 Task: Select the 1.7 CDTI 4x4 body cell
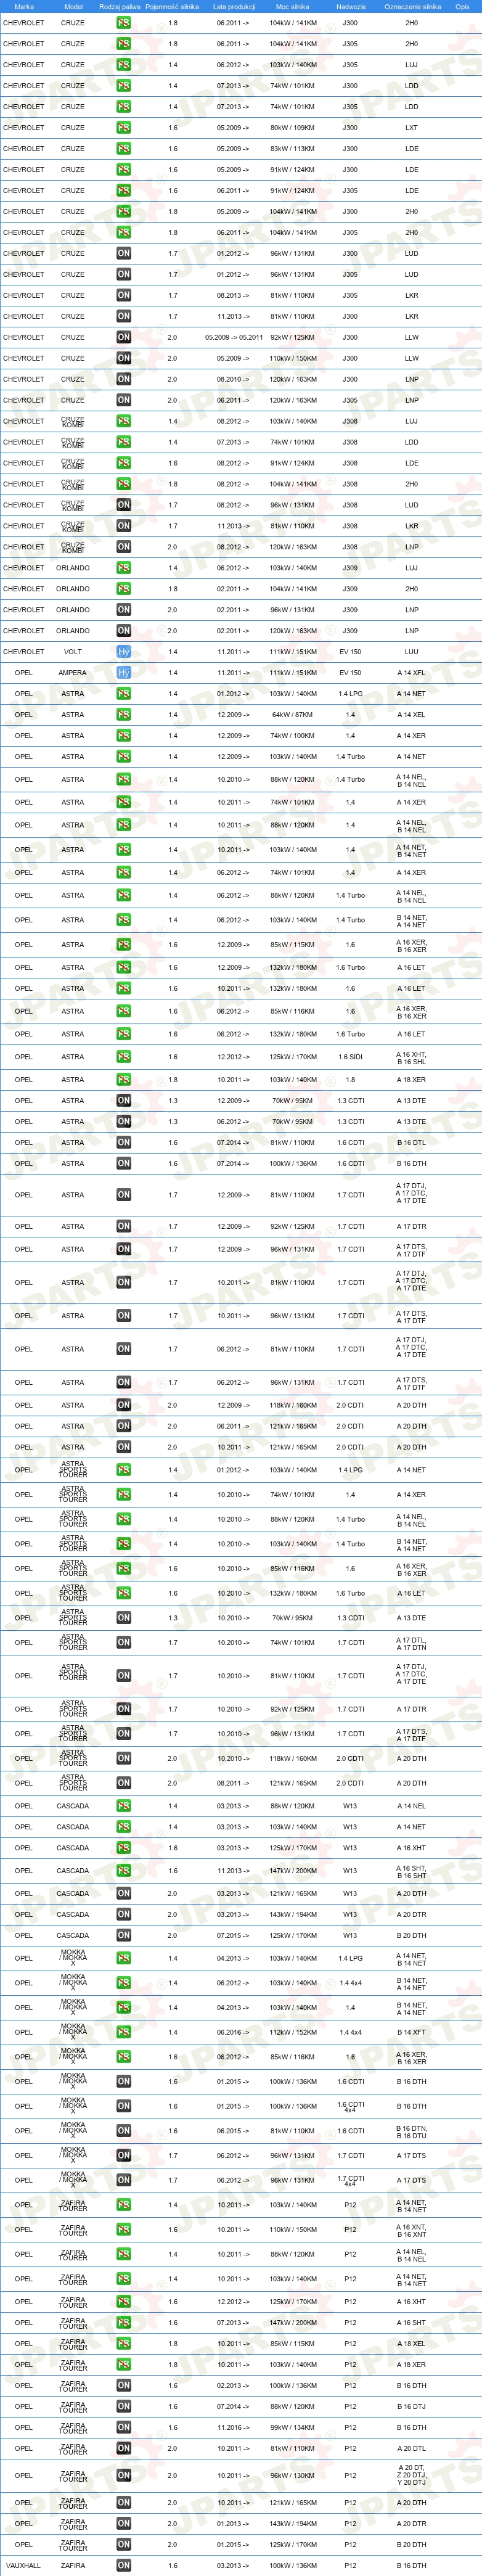click(350, 2180)
